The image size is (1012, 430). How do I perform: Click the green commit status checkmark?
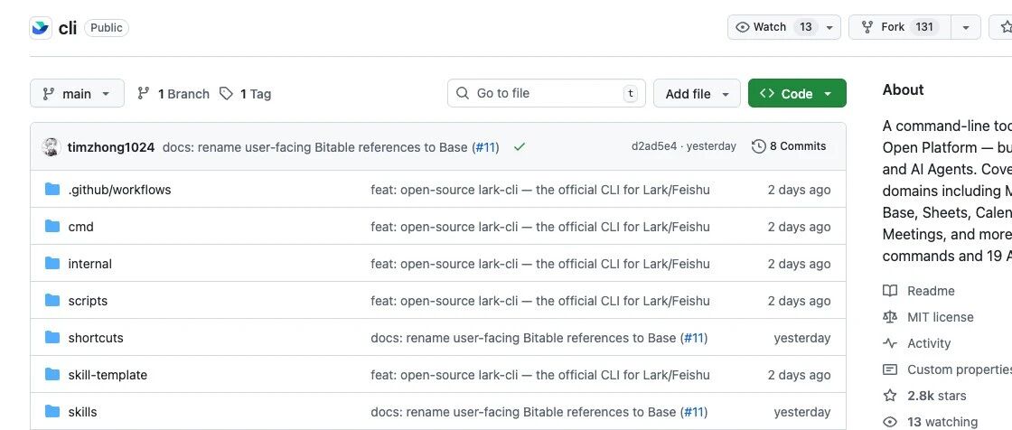(519, 147)
